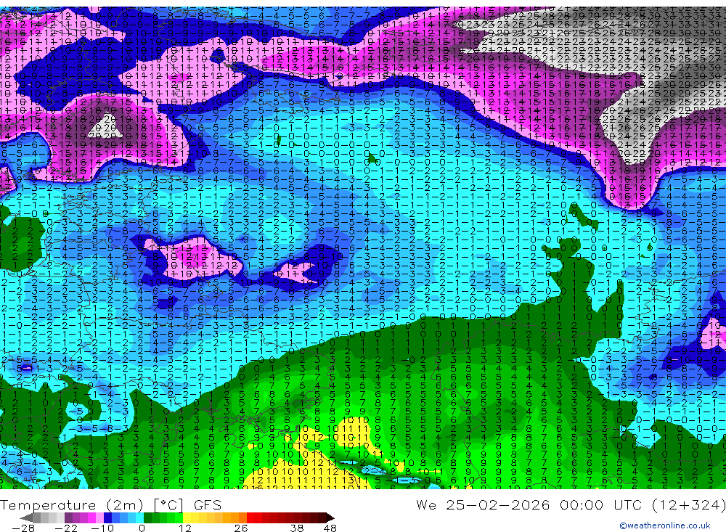Click the 'We 25-02-2026 00:00 UTC' date label
Image resolution: width=726 pixels, height=532 pixels.
pos(530,504)
